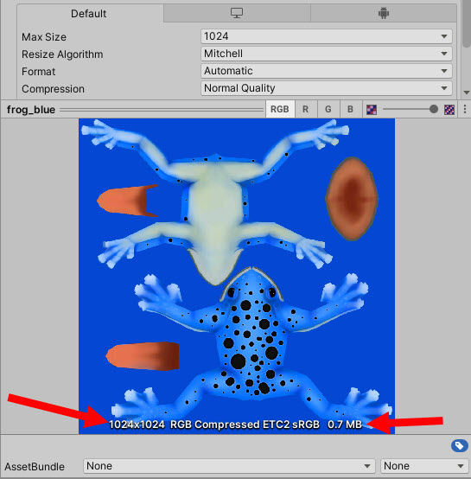Image resolution: width=471 pixels, height=479 pixels.
Task: Click the frog texture preview image
Action: click(237, 276)
